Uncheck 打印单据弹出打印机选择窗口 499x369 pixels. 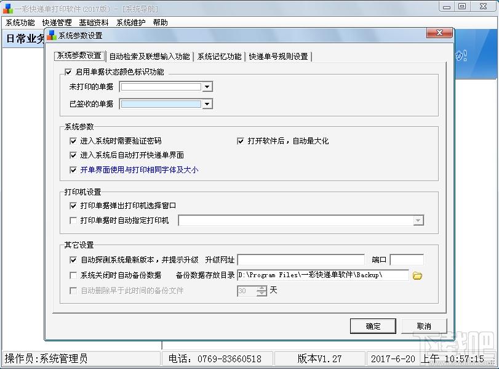point(73,206)
